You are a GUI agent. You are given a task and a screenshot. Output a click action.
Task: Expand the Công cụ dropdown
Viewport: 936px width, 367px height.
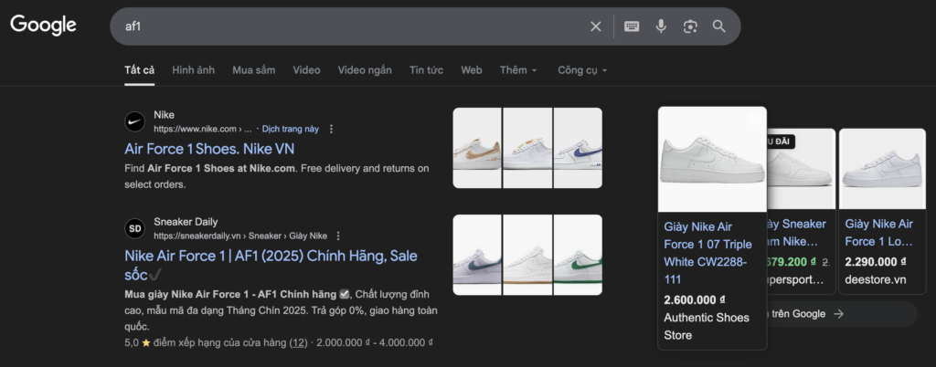coord(582,70)
